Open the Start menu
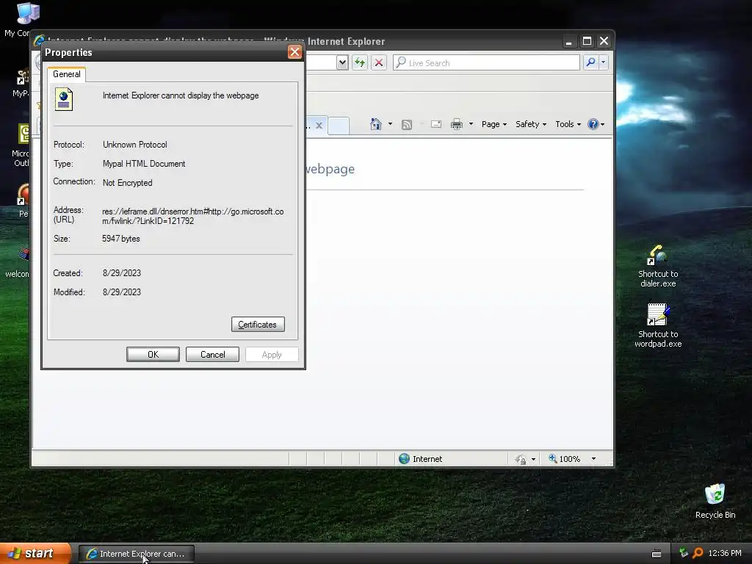This screenshot has height=564, width=752. (35, 554)
